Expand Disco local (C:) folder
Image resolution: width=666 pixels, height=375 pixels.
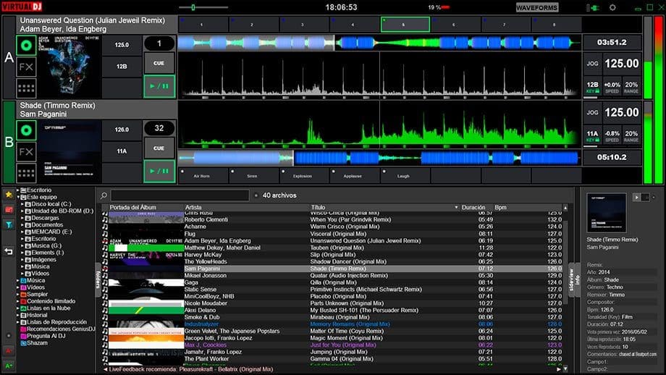coord(22,204)
